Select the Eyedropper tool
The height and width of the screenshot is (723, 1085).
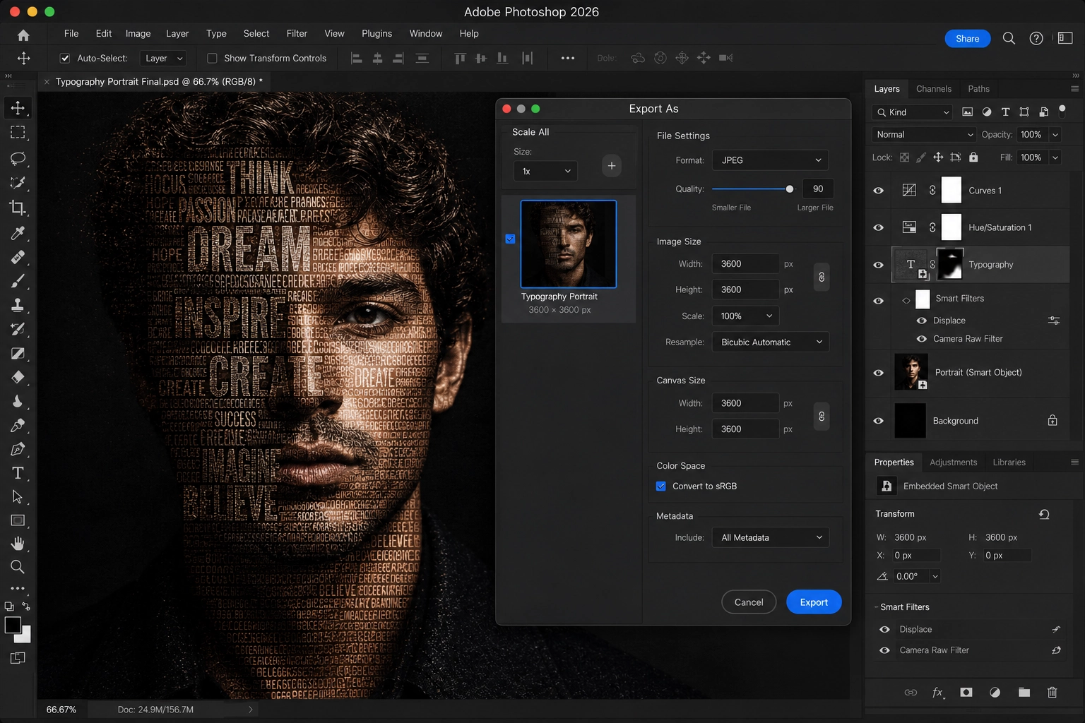[18, 233]
